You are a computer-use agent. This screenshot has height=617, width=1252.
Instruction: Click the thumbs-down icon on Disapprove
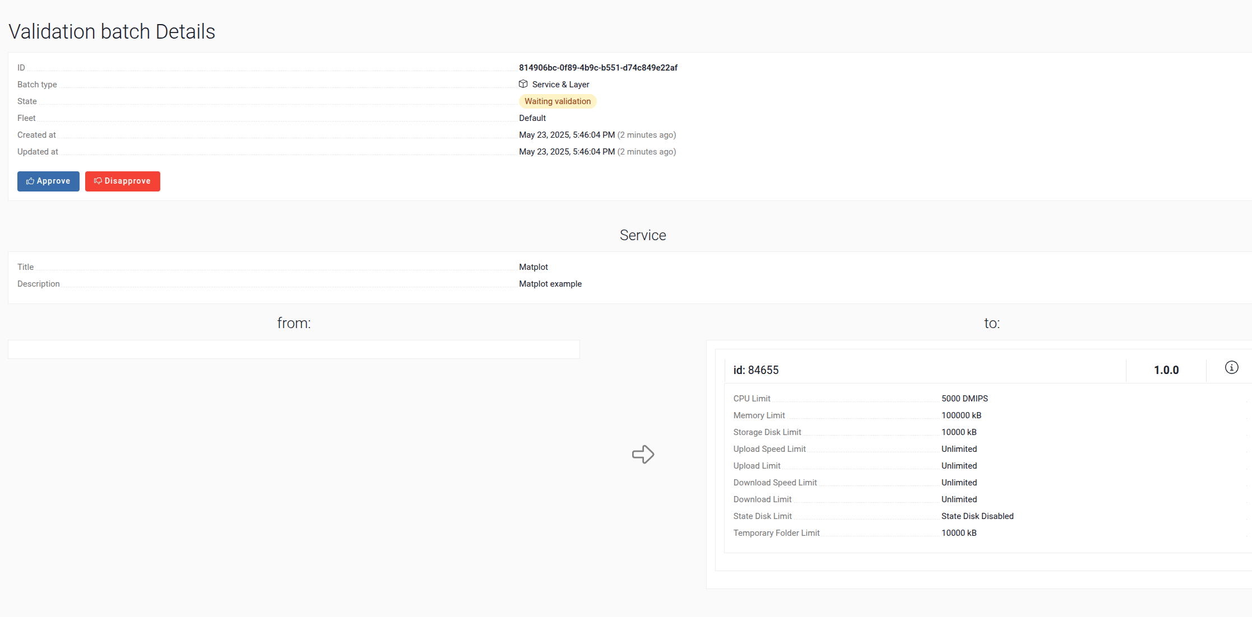point(98,181)
